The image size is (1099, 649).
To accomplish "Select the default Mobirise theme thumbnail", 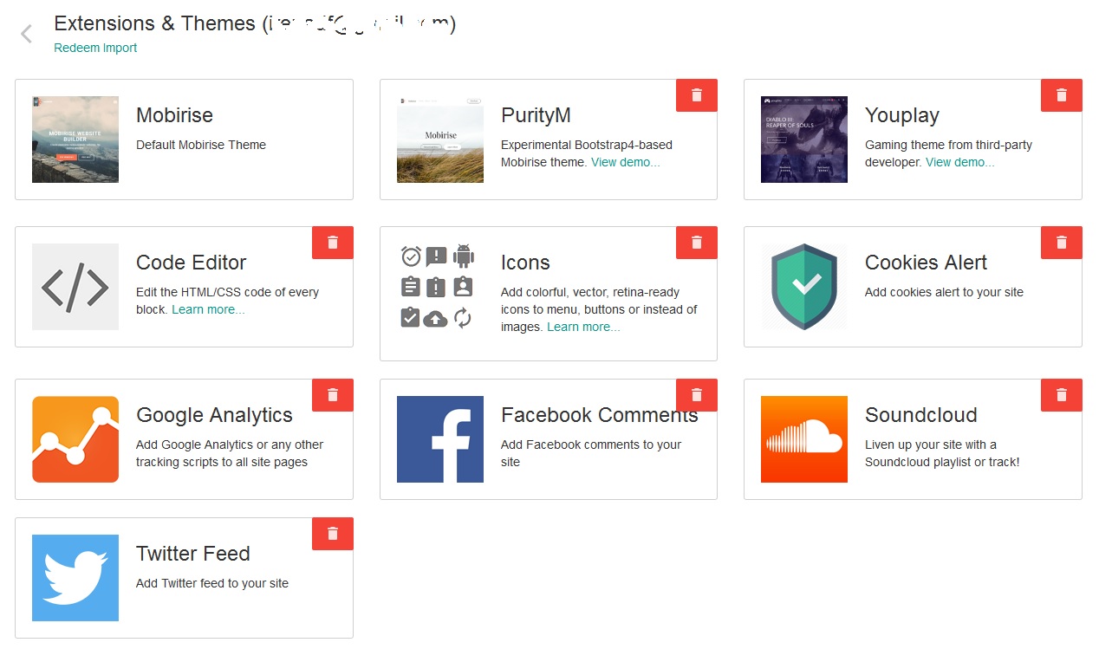I will [75, 140].
